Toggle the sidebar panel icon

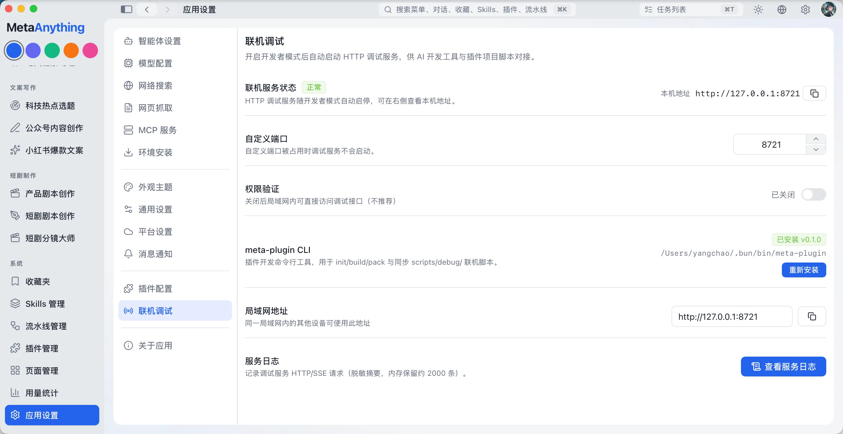click(x=126, y=10)
